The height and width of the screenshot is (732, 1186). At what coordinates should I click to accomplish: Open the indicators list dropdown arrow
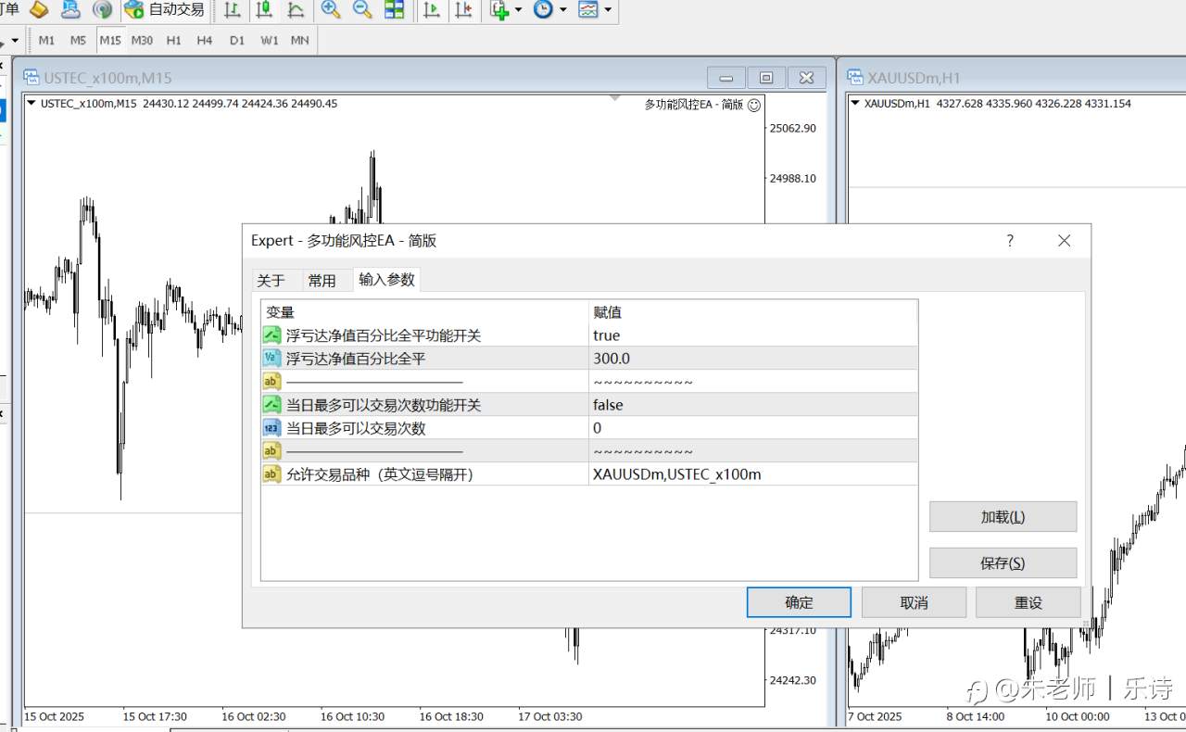518,10
